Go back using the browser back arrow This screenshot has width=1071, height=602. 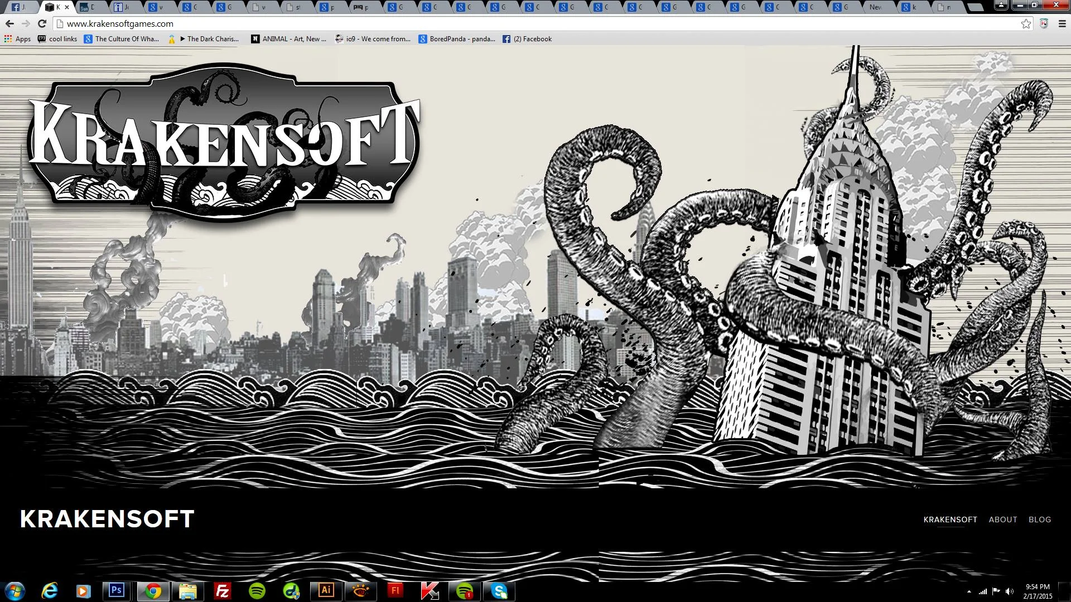click(x=9, y=23)
